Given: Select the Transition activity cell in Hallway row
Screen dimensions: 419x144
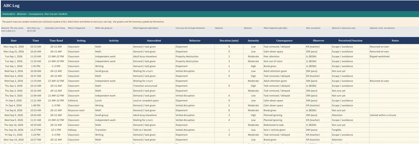Looking at the screenshot, I should tap(114, 130).
